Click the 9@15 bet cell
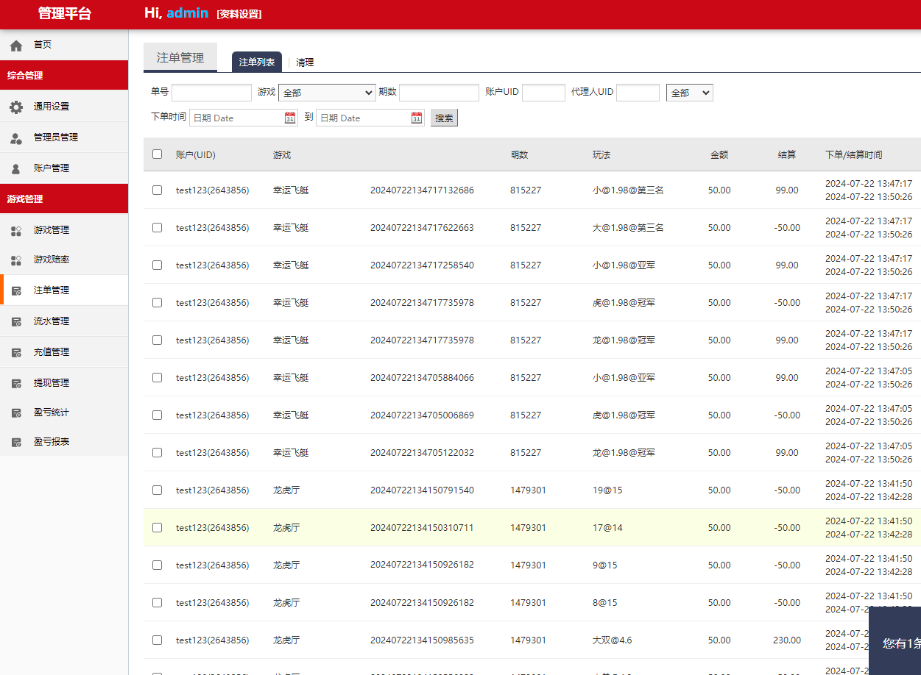The image size is (921, 675). click(604, 565)
